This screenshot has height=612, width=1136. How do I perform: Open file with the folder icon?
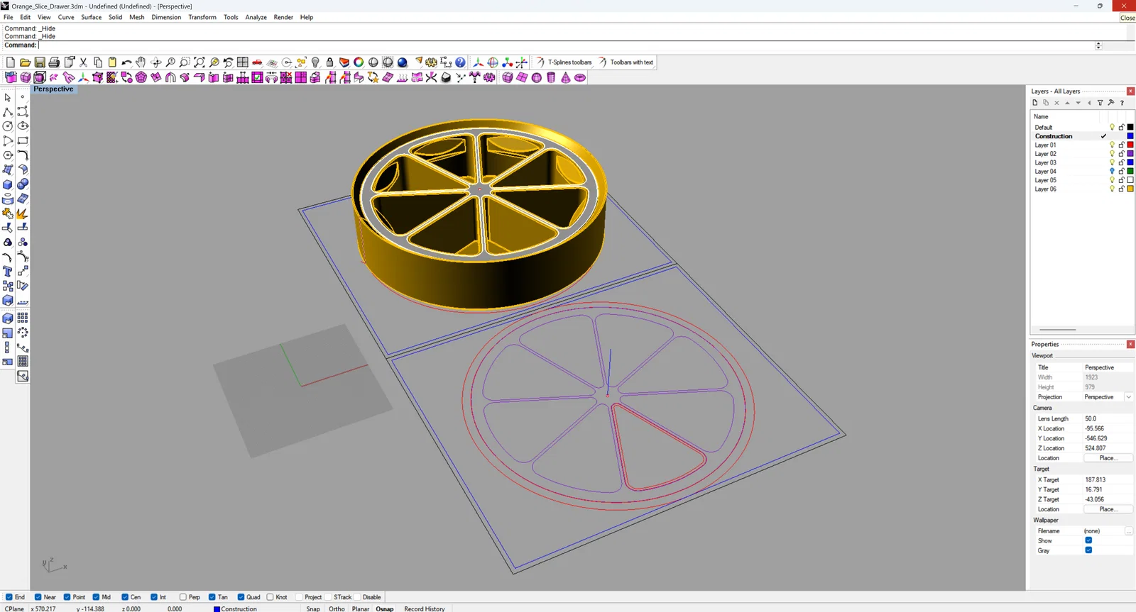coord(25,62)
